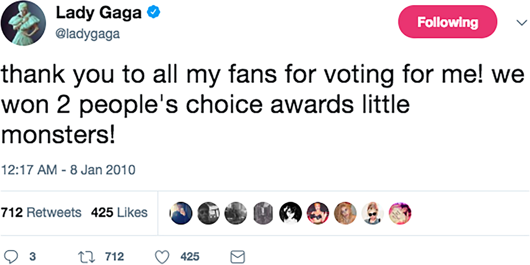Toggle the pink Following button
Viewport: 530px width, 265px height.
pyautogui.click(x=447, y=22)
